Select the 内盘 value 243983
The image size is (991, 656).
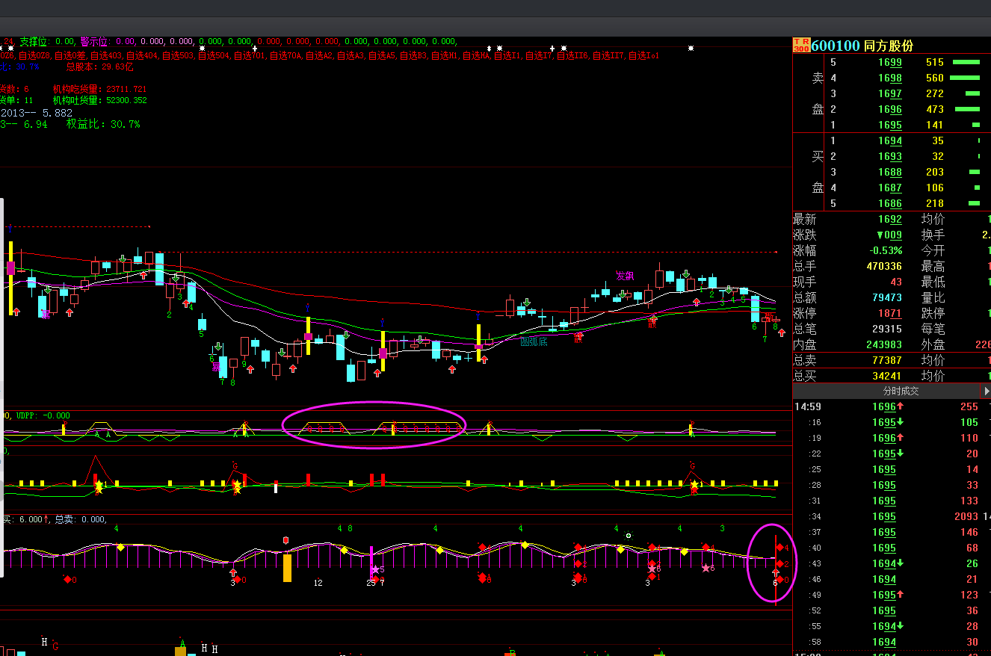(883, 344)
